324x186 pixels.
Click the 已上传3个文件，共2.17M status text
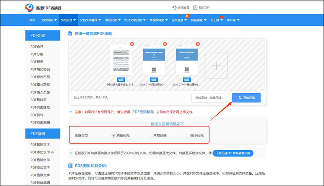(x=91, y=98)
